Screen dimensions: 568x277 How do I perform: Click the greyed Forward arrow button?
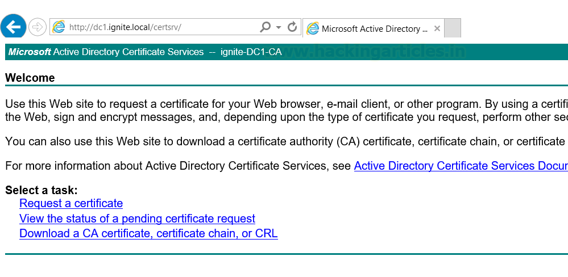(38, 27)
